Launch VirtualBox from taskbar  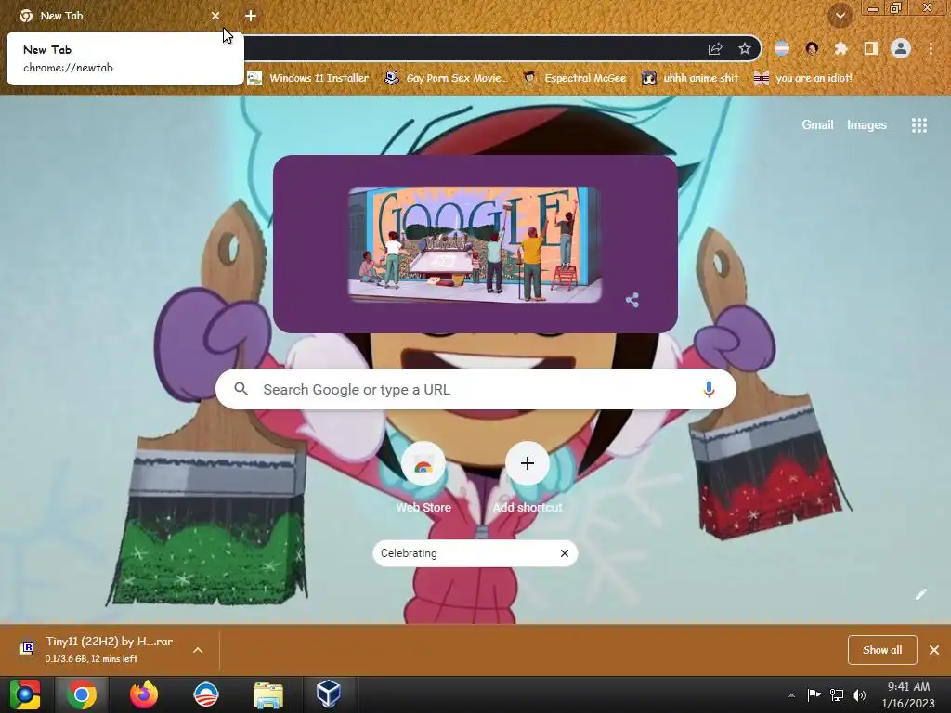tap(328, 694)
